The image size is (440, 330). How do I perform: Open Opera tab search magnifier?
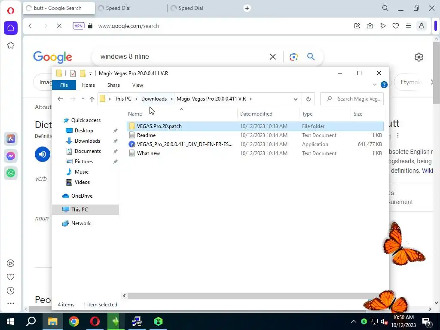385,8
